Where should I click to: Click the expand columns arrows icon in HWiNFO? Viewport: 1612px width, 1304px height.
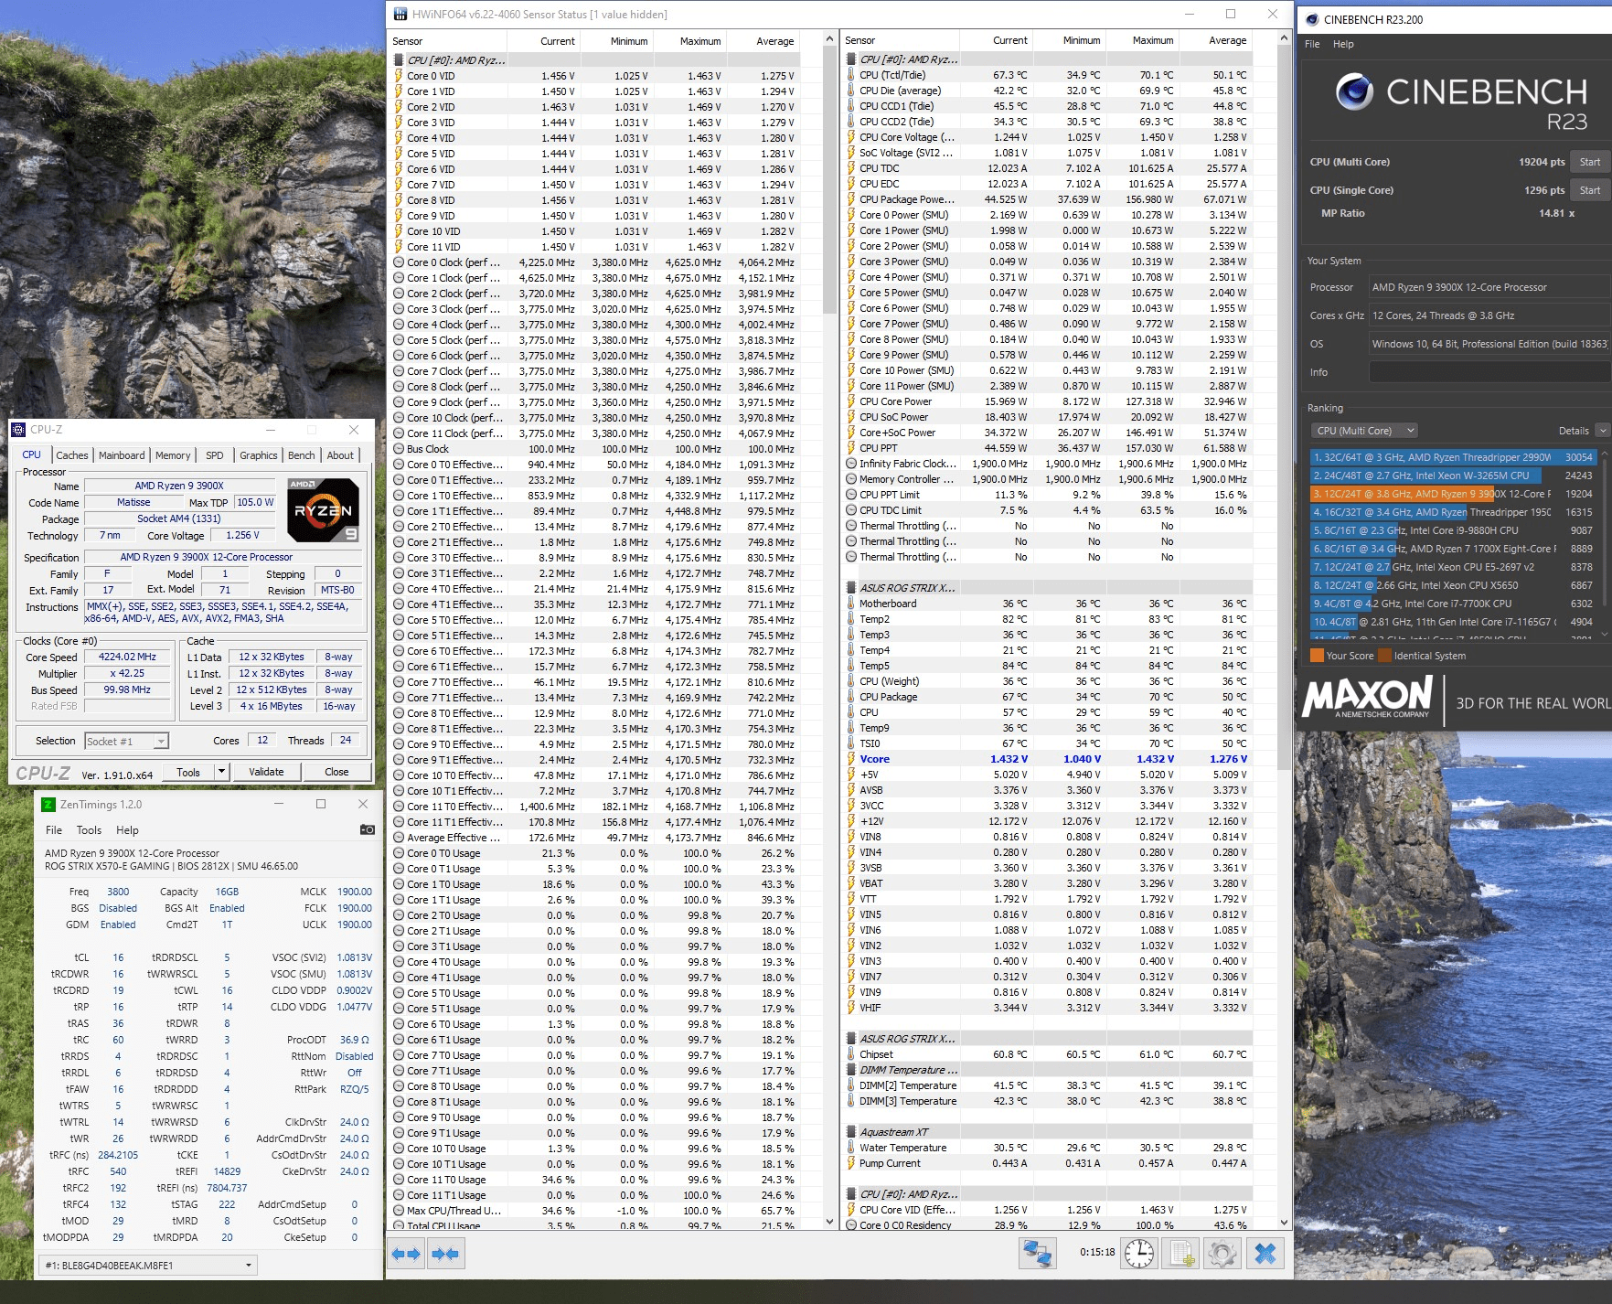point(407,1254)
